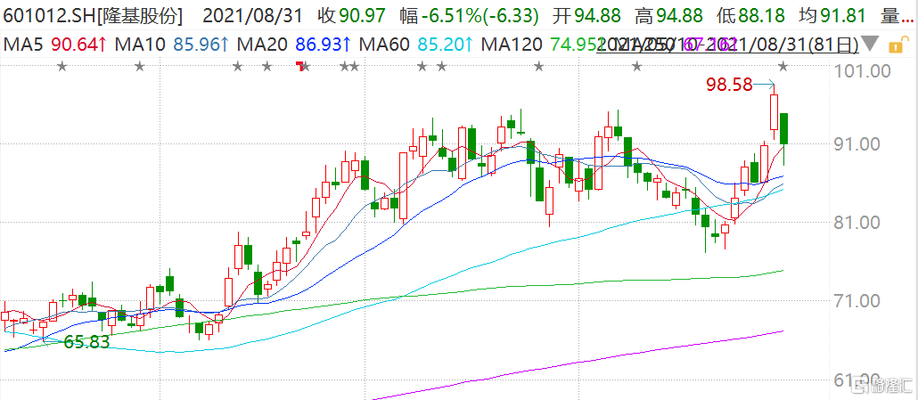The height and width of the screenshot is (400, 918).
Task: Click the star marker directly under MA10 label
Action: (x=139, y=67)
